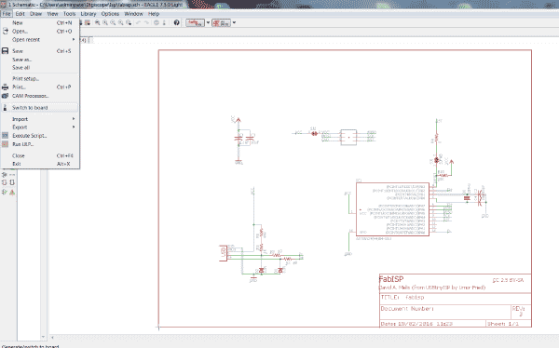This screenshot has height=348, width=559.
Task: Select the ERC check tool icon
Action: [5, 193]
